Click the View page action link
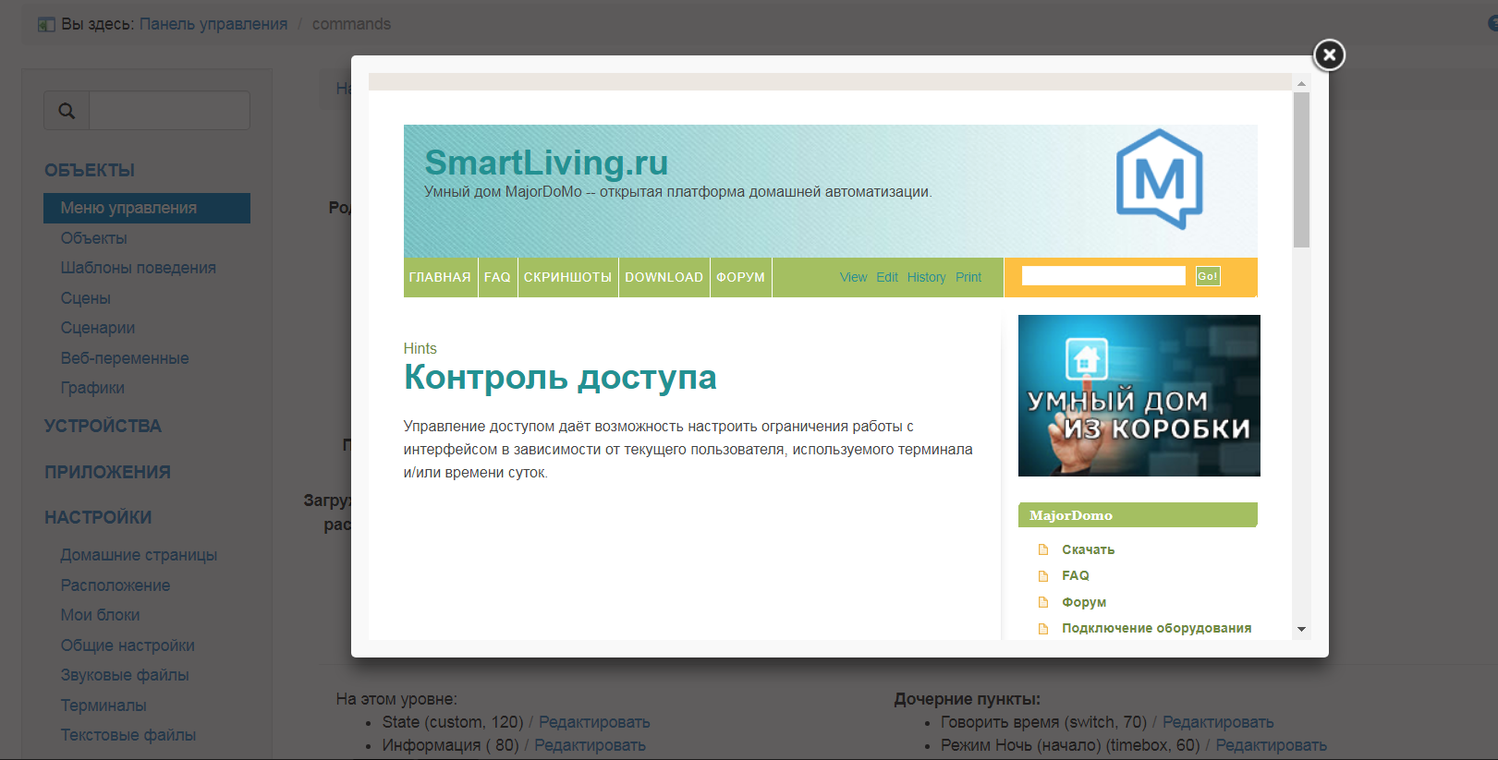The width and height of the screenshot is (1498, 760). pyautogui.click(x=853, y=277)
